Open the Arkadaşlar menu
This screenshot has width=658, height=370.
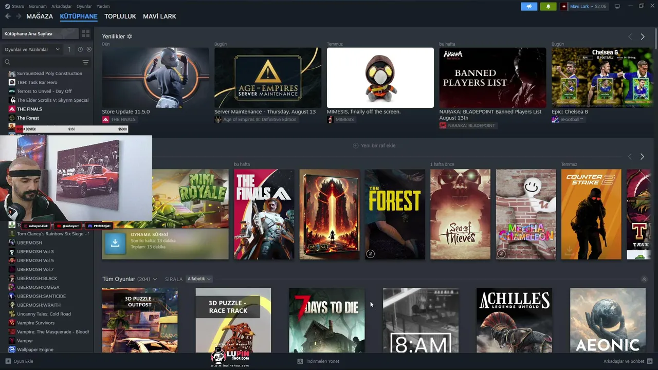click(62, 6)
